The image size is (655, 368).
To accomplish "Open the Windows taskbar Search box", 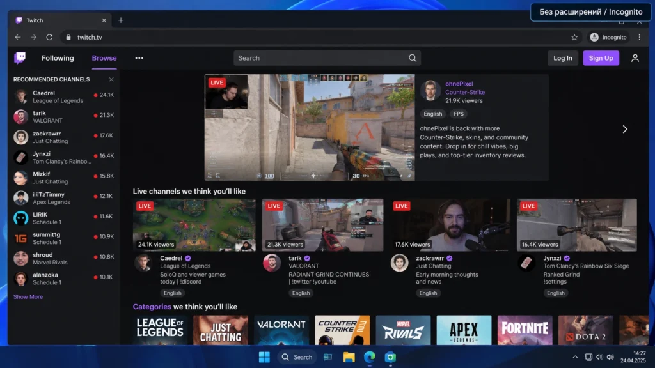I will point(297,357).
